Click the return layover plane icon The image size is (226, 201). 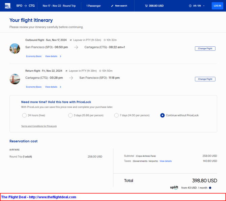pos(66,71)
